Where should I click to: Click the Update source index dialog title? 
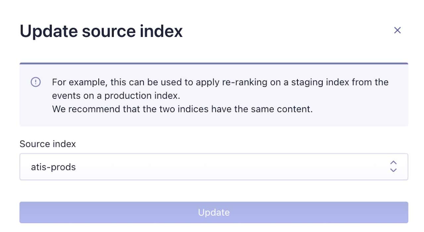(x=101, y=31)
